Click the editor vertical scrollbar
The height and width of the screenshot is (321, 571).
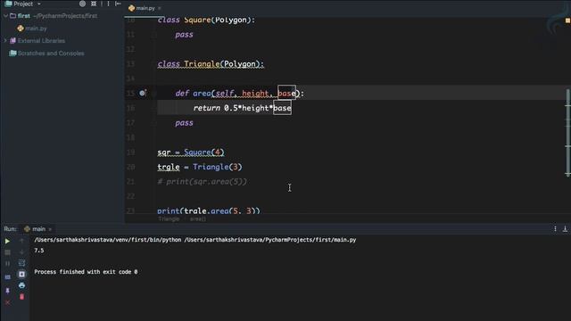567,133
